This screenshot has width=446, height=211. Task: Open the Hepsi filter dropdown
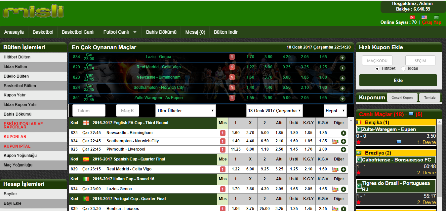coord(335,111)
